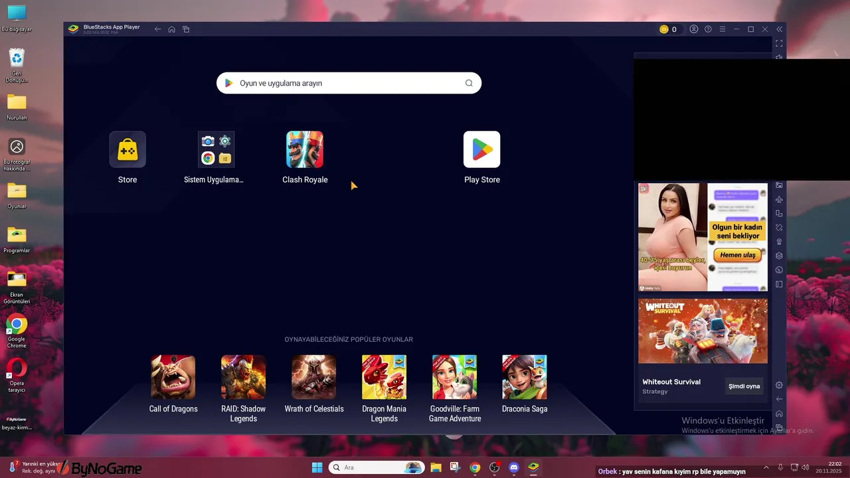
Task: Select the 'Geri Dönüşüm' recycle bin icon
Action: pos(17,66)
